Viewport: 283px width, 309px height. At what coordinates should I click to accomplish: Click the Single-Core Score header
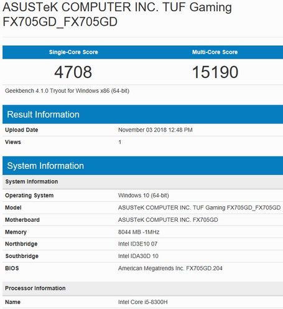tap(73, 52)
